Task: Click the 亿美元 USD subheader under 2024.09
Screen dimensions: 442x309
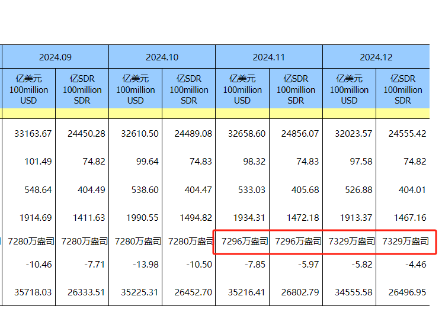Action: click(28, 89)
